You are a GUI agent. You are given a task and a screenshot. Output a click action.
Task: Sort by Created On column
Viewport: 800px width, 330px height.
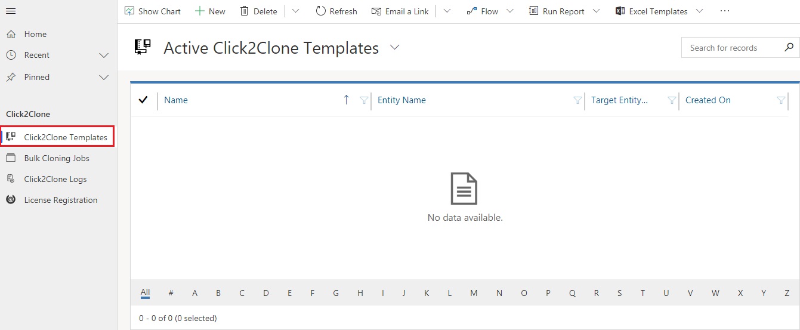click(708, 100)
